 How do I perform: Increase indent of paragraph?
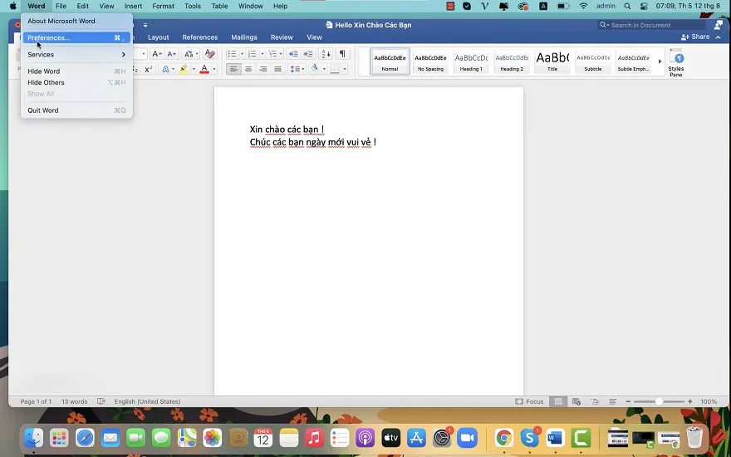click(x=308, y=54)
